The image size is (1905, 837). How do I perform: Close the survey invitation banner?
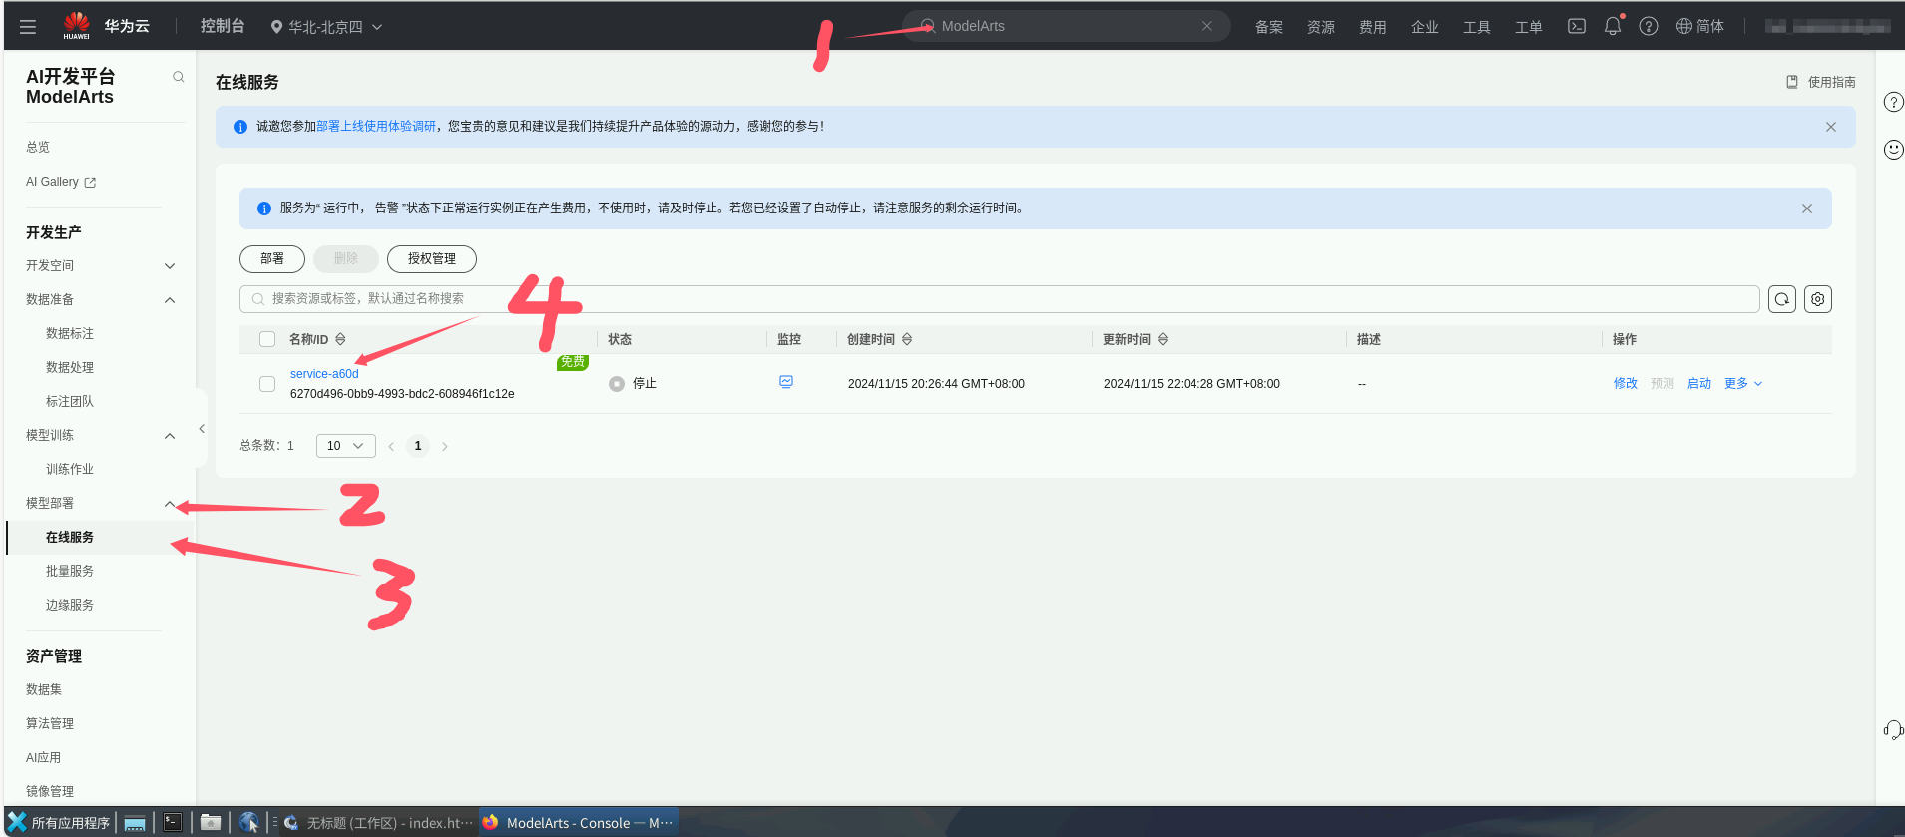1831,127
